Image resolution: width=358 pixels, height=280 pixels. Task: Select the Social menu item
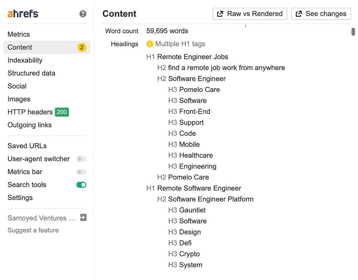pyautogui.click(x=17, y=86)
